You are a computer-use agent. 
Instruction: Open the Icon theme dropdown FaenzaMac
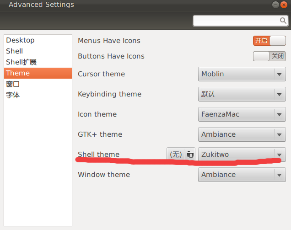tap(242, 114)
